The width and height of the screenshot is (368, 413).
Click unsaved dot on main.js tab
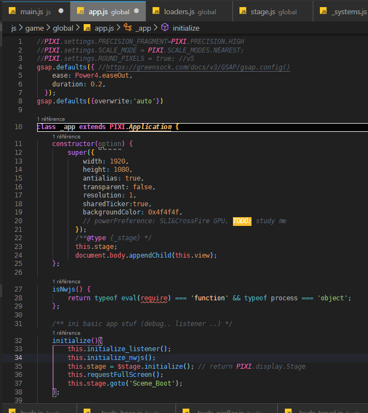tap(61, 11)
